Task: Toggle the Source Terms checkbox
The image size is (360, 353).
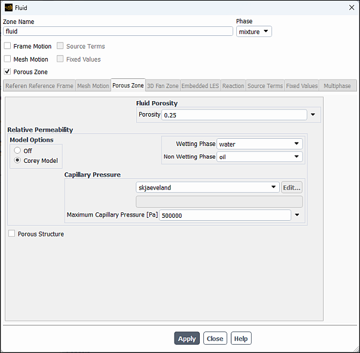Action: coord(60,46)
